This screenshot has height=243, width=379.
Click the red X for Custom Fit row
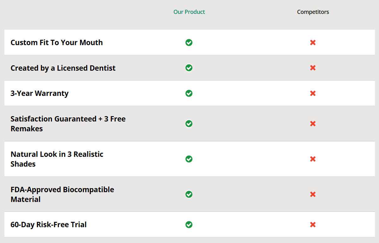click(313, 43)
